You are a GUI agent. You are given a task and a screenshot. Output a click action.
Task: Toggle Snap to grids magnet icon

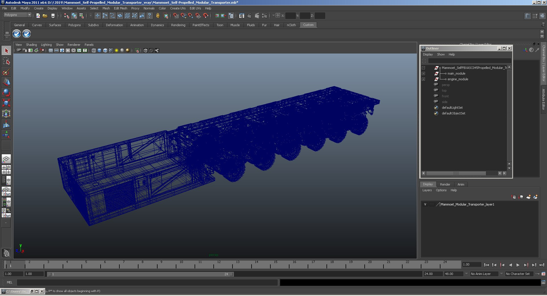click(176, 16)
